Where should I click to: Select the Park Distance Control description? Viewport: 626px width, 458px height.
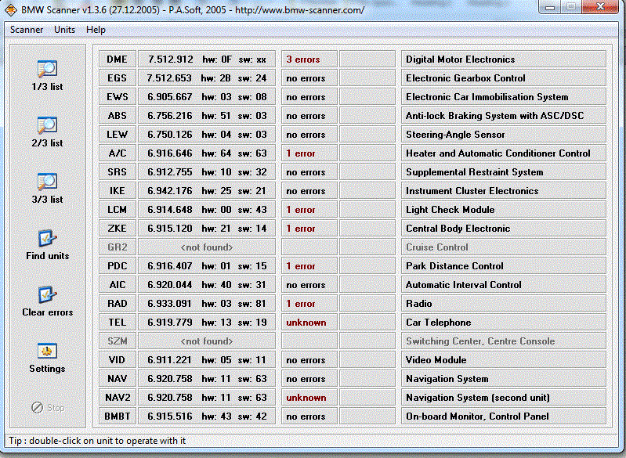click(504, 266)
